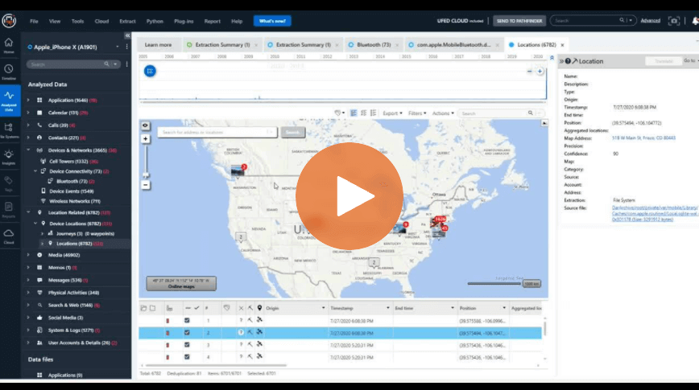
Task: Open the Actions dropdown
Action: 443,113
